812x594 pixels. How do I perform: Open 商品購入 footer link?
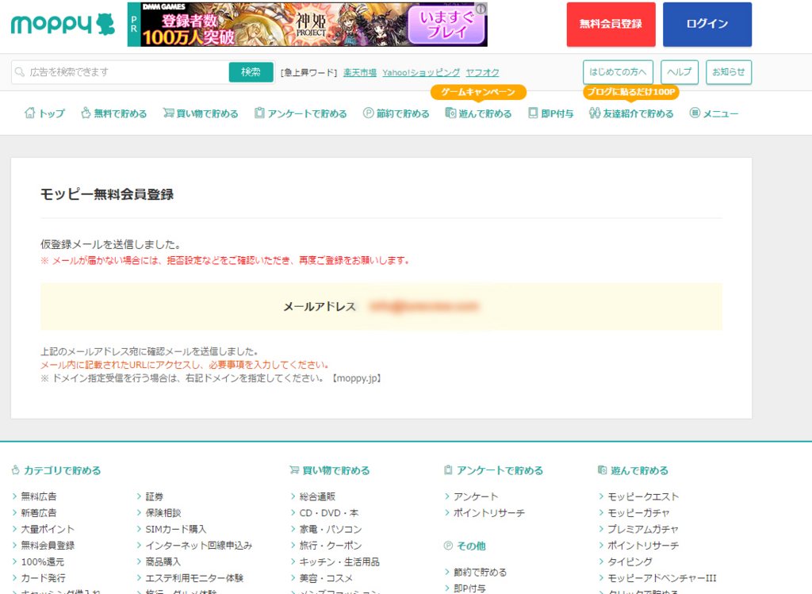pyautogui.click(x=163, y=562)
